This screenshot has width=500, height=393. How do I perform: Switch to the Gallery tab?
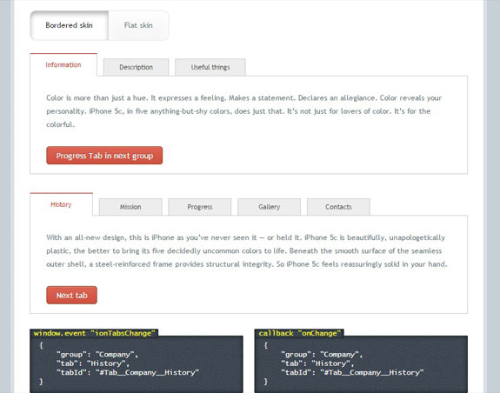tap(270, 207)
